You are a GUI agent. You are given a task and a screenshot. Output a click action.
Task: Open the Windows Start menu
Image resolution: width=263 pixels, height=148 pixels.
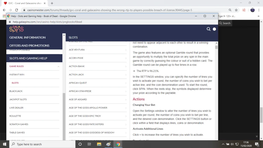click(x=4, y=144)
